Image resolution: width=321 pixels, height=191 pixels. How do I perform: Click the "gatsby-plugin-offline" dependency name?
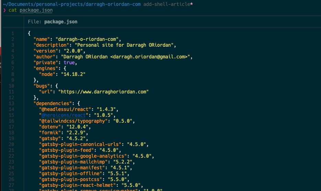pyautogui.click(x=71, y=173)
